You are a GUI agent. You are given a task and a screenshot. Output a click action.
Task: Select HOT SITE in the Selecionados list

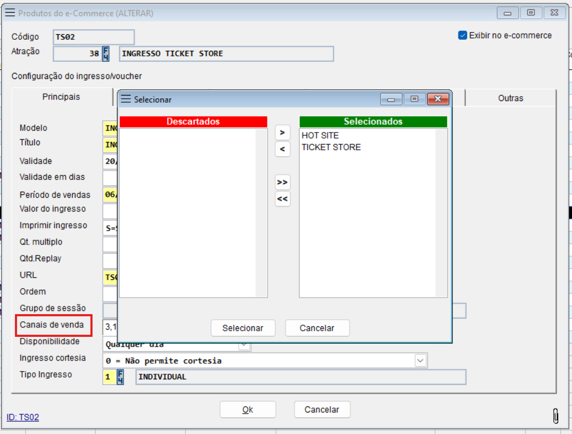click(x=320, y=135)
